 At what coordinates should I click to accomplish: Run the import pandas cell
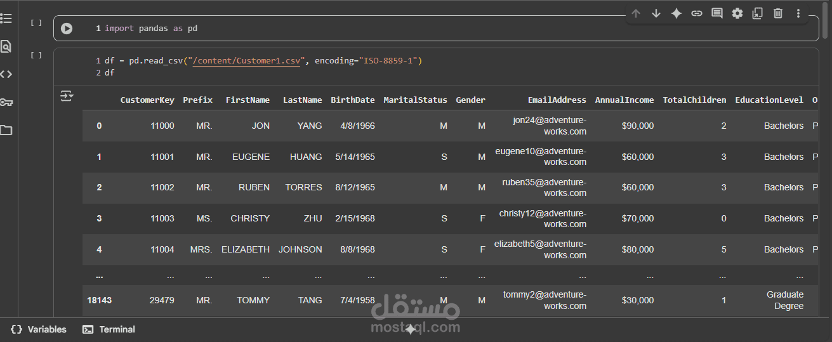coord(67,29)
